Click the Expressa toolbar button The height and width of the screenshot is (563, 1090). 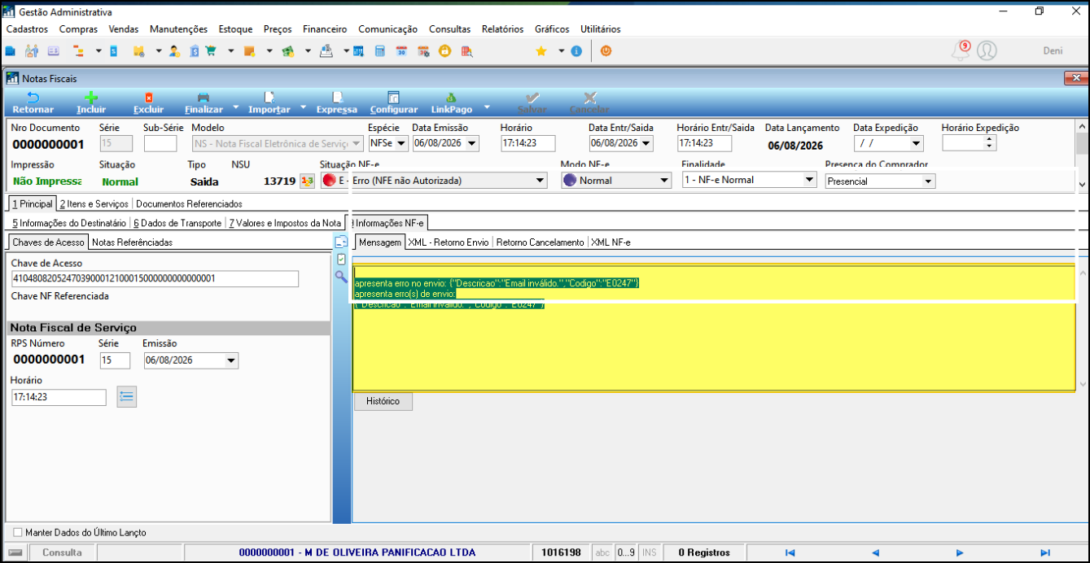pyautogui.click(x=337, y=103)
